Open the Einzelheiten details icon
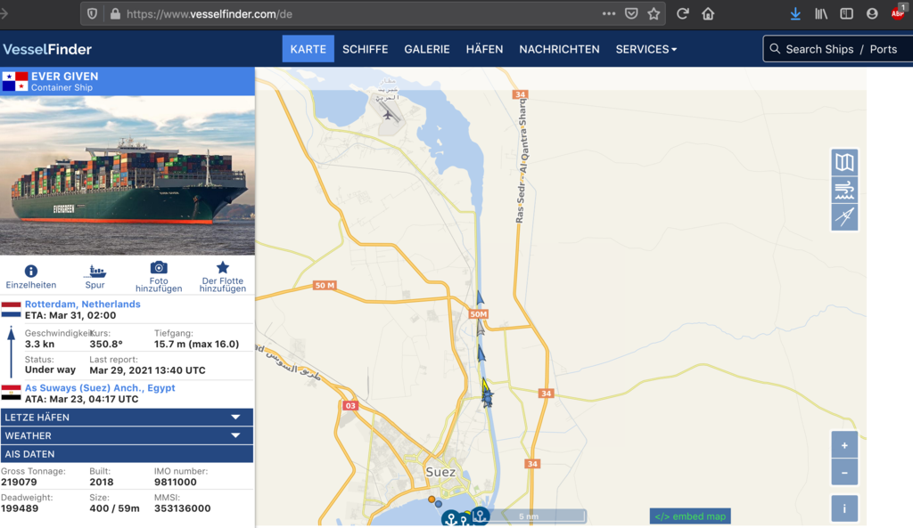The width and height of the screenshot is (913, 528). [x=31, y=277]
